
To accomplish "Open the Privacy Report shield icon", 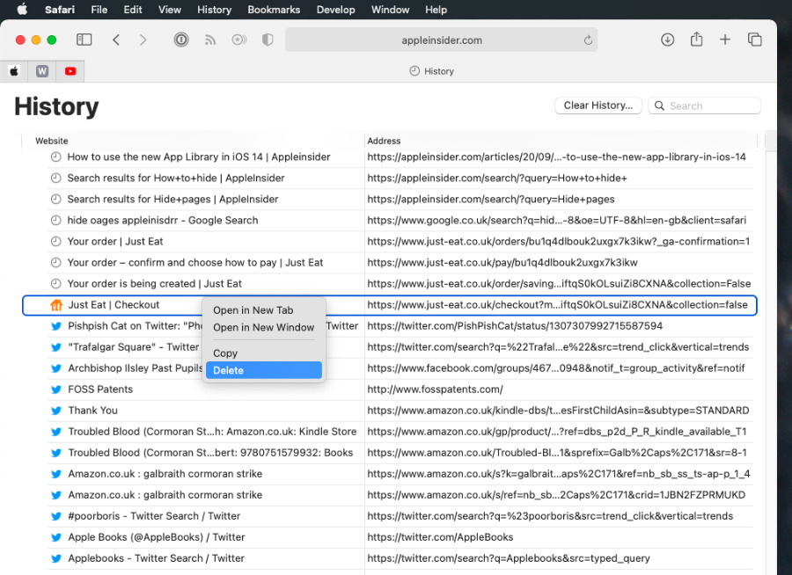I will click(x=268, y=40).
